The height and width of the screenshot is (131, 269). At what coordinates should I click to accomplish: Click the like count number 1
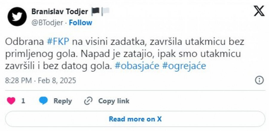pos(23,101)
